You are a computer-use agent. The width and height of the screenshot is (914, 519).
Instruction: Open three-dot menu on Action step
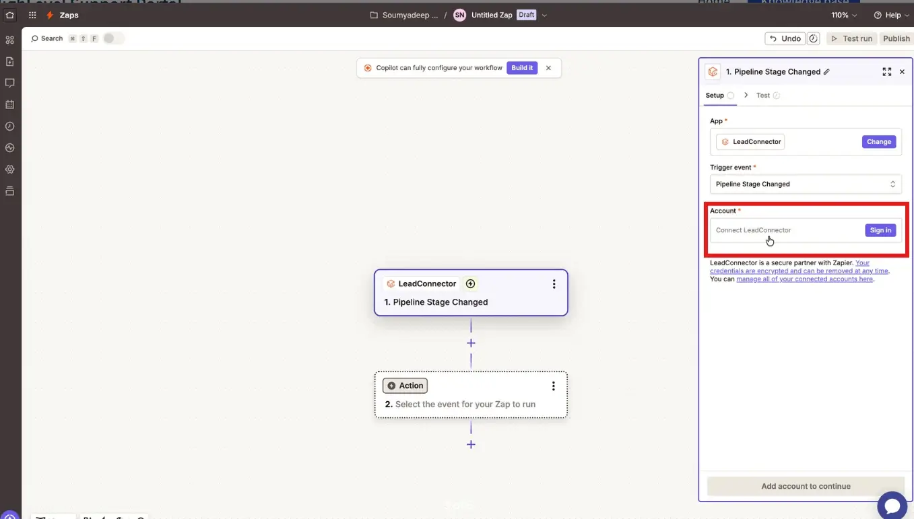click(x=554, y=386)
